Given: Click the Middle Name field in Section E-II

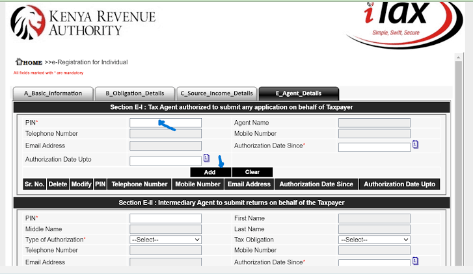Looking at the screenshot, I should click(x=166, y=229).
